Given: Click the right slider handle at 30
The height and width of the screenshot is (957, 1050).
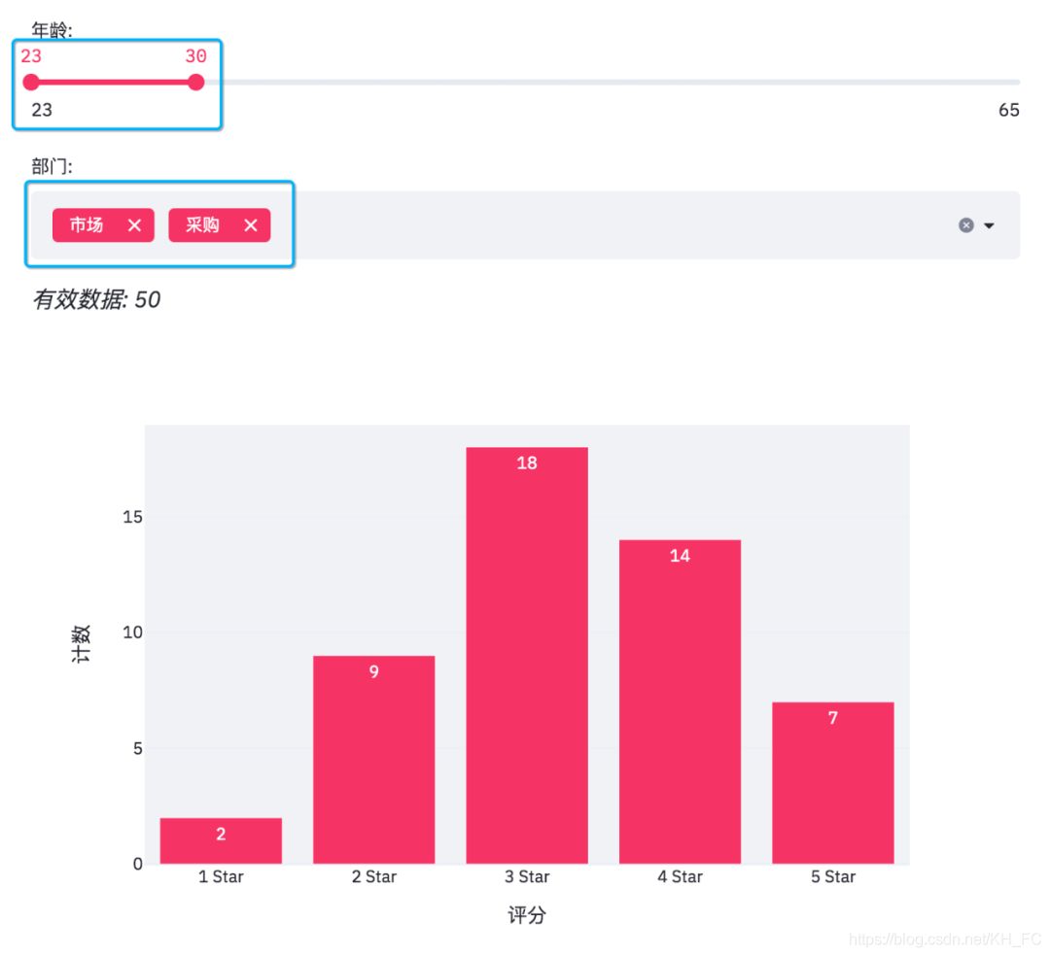Looking at the screenshot, I should [195, 83].
